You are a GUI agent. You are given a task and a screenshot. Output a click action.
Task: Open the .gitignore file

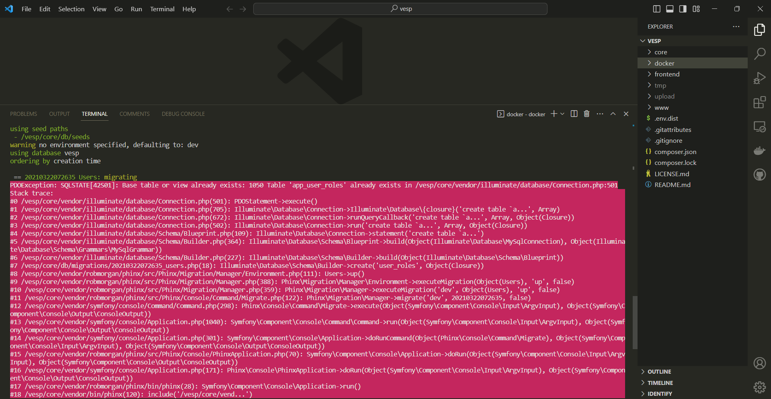click(692, 141)
